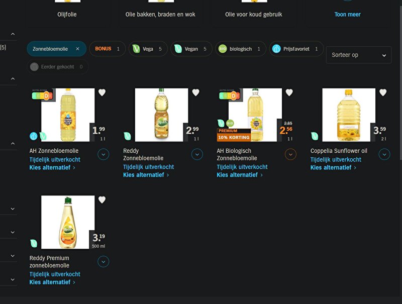Click vegan leaf icon on Reddy Premium zonnebloemolie

[x=34, y=243]
